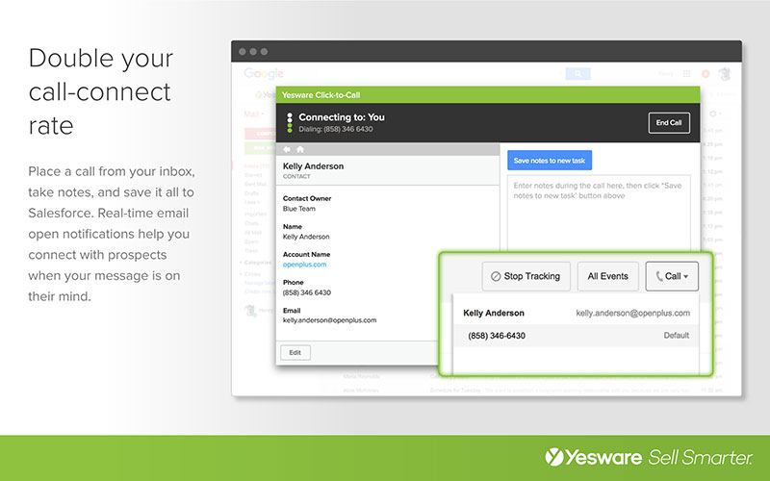Image resolution: width=770 pixels, height=481 pixels.
Task: Click Stop Tracking button
Action: coord(526,276)
